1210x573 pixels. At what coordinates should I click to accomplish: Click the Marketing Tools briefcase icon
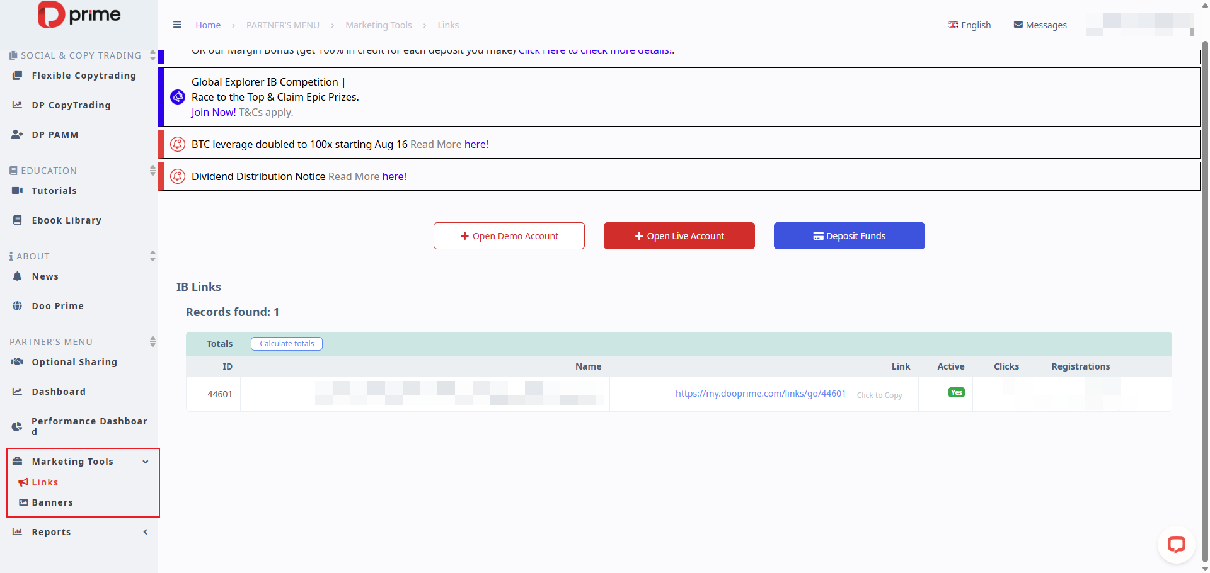pyautogui.click(x=18, y=462)
